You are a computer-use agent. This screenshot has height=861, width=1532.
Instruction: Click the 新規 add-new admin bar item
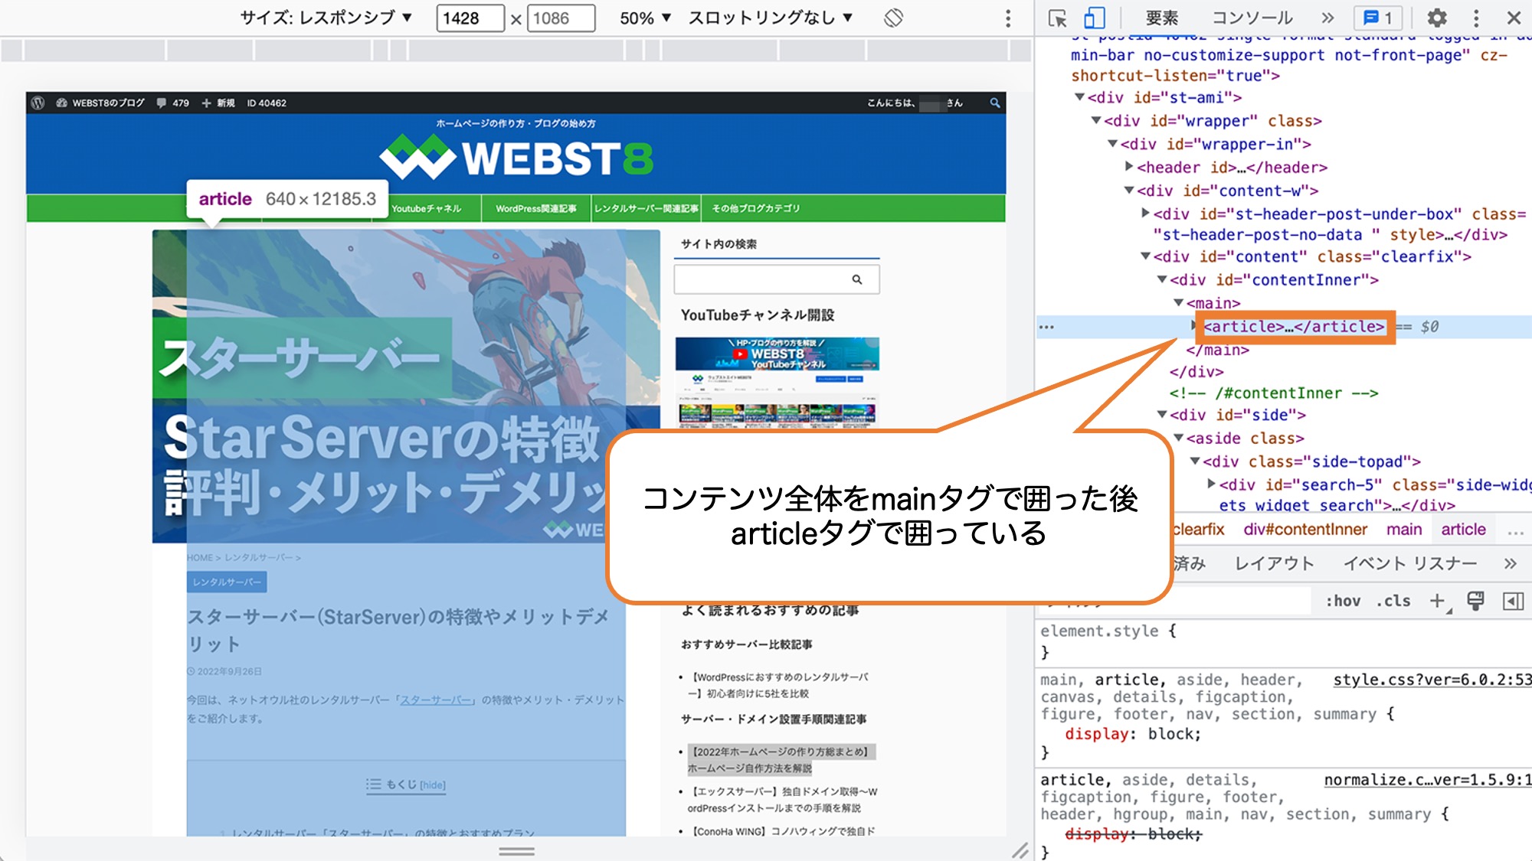[x=218, y=103]
